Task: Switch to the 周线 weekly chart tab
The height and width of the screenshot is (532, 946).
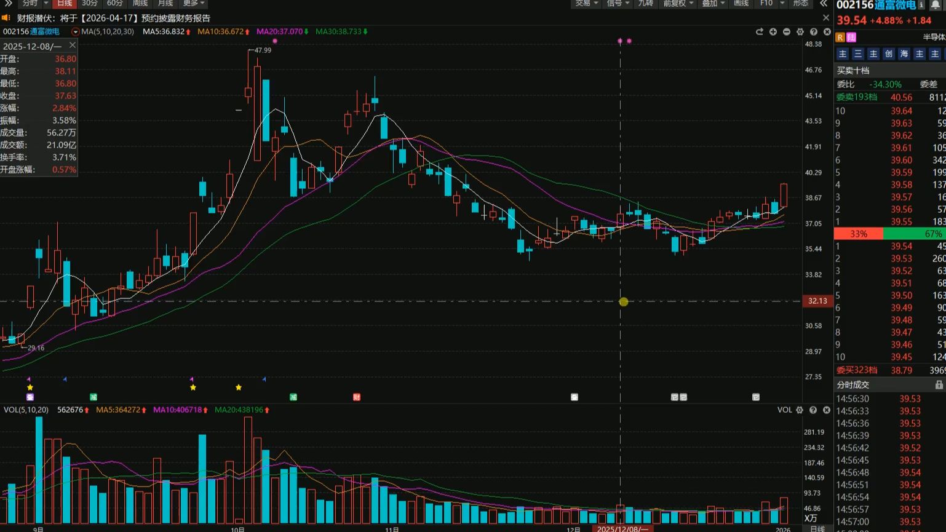Action: click(x=140, y=3)
